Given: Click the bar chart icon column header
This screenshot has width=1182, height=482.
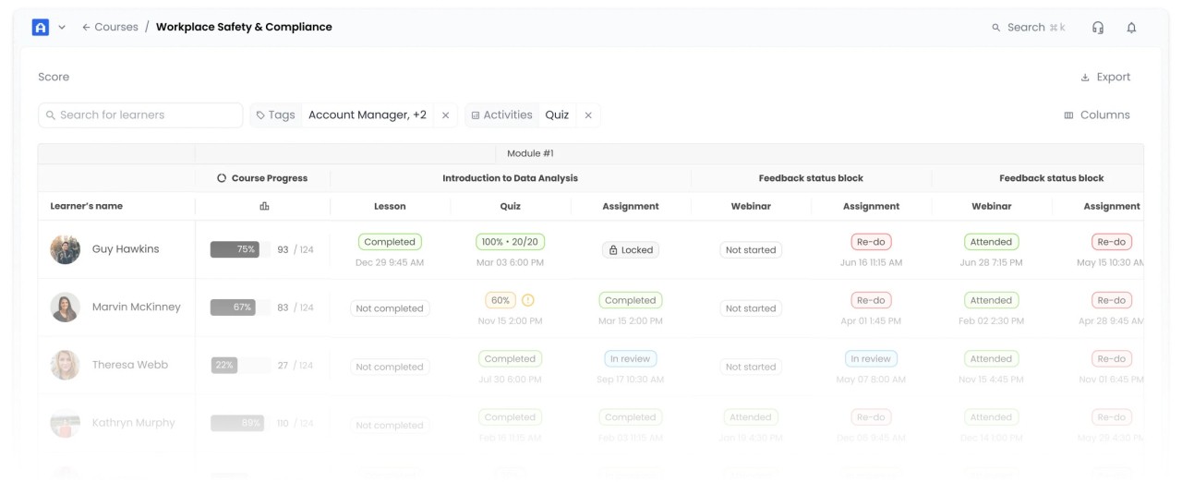Looking at the screenshot, I should tap(264, 207).
